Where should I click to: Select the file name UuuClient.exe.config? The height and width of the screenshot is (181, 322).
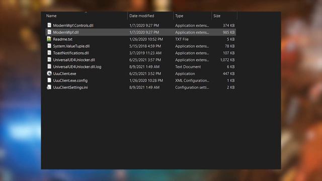click(70, 80)
